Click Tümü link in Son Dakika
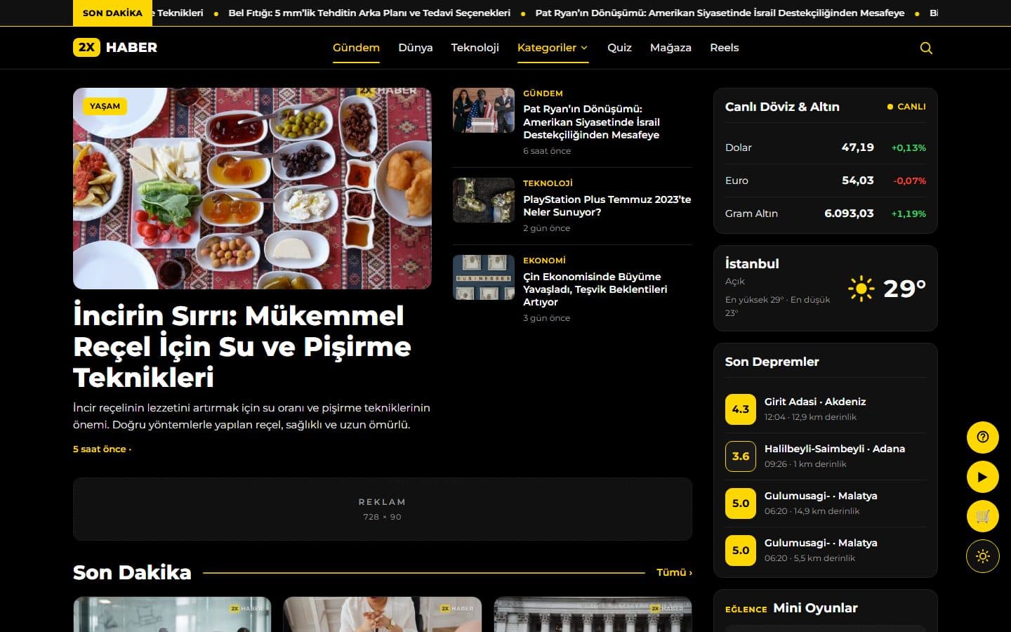 click(x=674, y=572)
